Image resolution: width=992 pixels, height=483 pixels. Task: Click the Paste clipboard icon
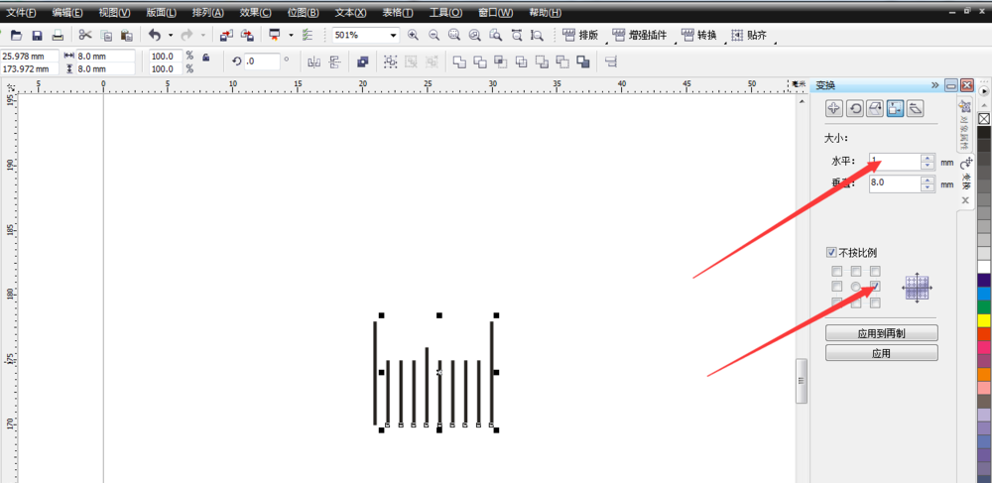pyautogui.click(x=127, y=36)
